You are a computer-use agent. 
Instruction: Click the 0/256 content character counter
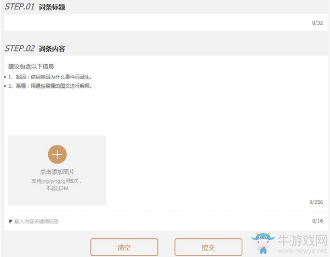[316, 202]
